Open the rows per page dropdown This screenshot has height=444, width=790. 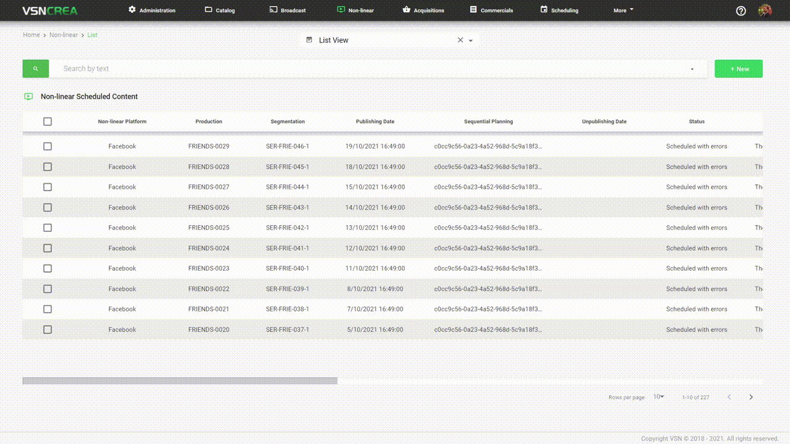659,397
